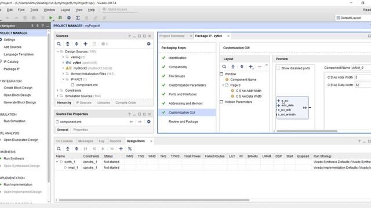Add sources with the plus icon
371x208 pixels.
tap(85, 44)
